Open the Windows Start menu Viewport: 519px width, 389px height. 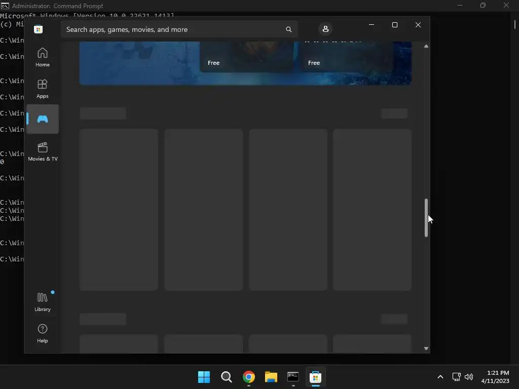pos(204,377)
